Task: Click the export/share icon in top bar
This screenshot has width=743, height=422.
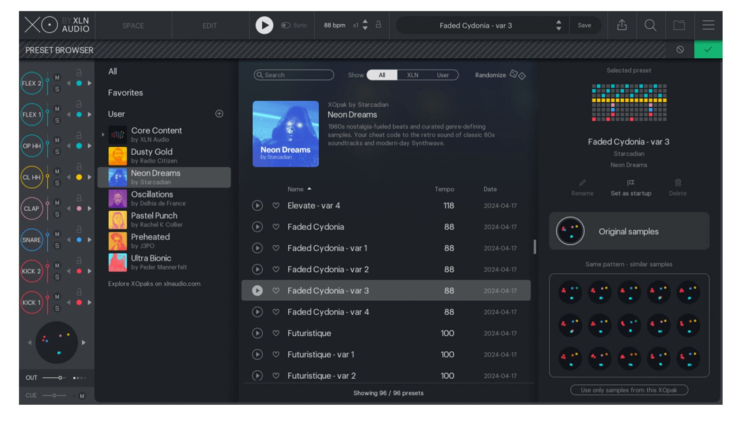Action: tap(622, 25)
